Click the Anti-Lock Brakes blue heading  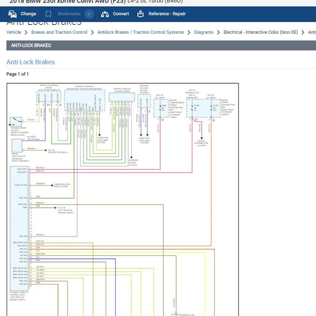point(31,62)
